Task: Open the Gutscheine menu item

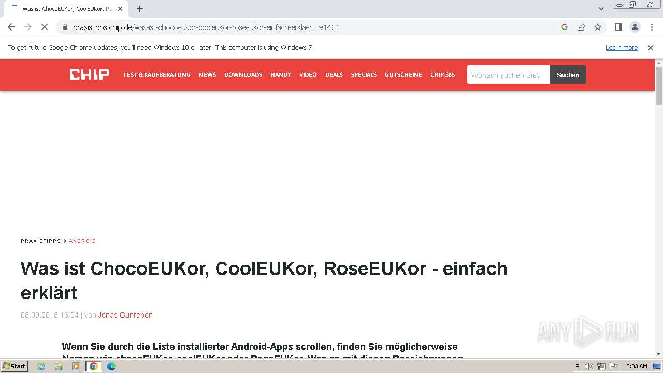Action: tap(403, 75)
